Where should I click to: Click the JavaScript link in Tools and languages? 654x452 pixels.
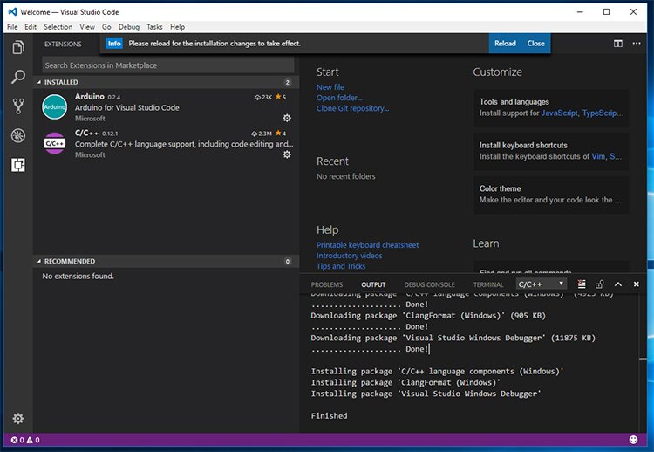pos(559,113)
